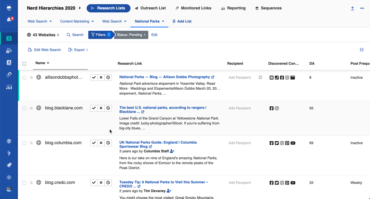Expand the National Parks list dropdown
Viewport: 370px width, 199px height.
pos(163,21)
